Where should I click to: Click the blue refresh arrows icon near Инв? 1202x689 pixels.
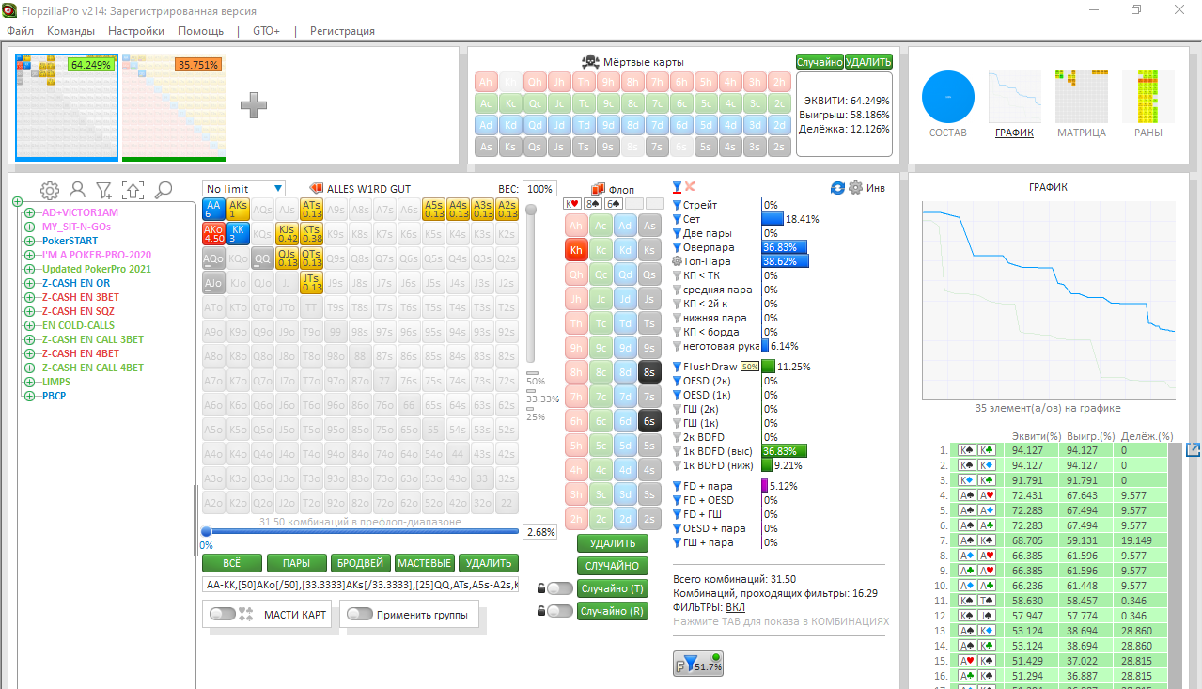point(837,188)
